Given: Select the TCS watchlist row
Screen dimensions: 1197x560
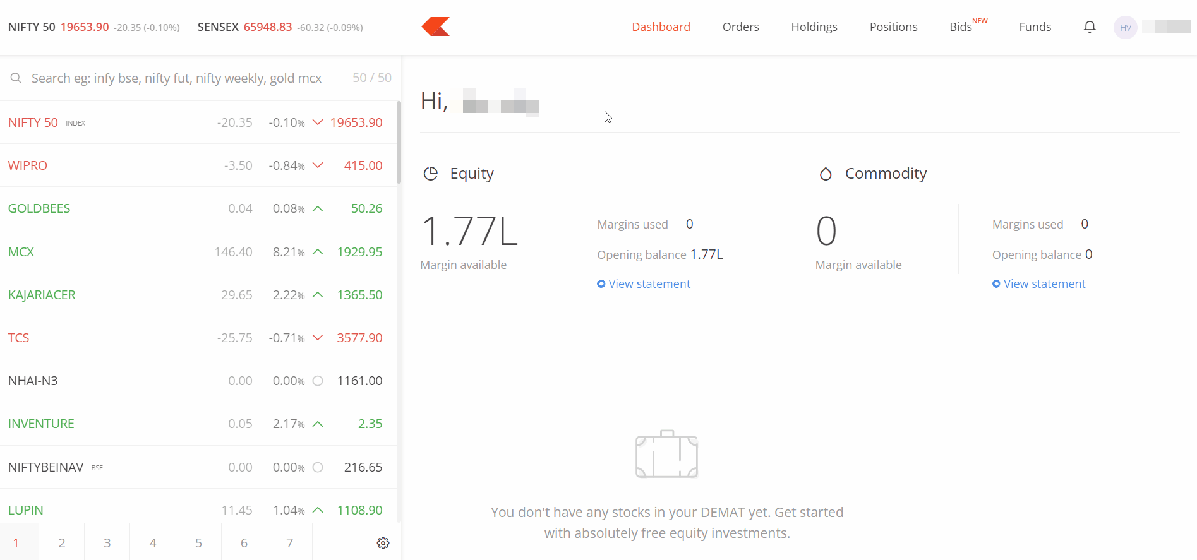Looking at the screenshot, I should click(198, 338).
